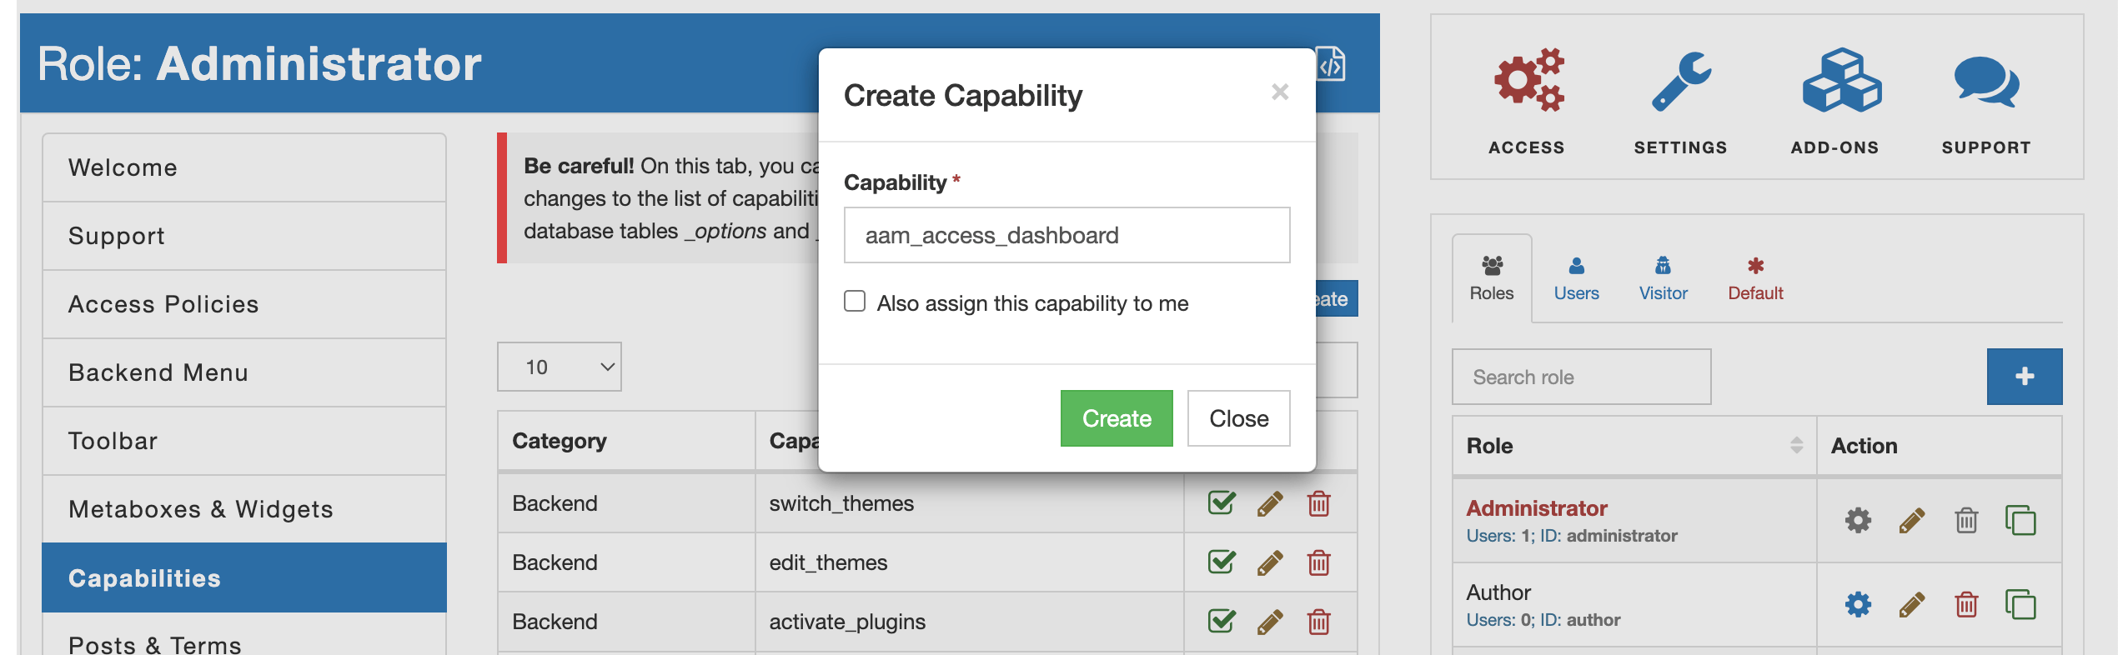Click the switch_themes capability text
This screenshot has width=2118, height=655.
click(x=841, y=503)
